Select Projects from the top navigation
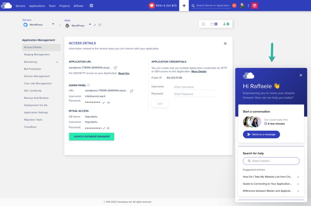 64,5
